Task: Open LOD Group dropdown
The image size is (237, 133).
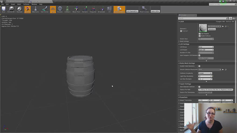Action: point(206,47)
